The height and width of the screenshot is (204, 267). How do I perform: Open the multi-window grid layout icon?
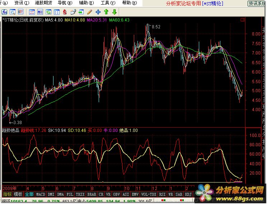click(57, 12)
